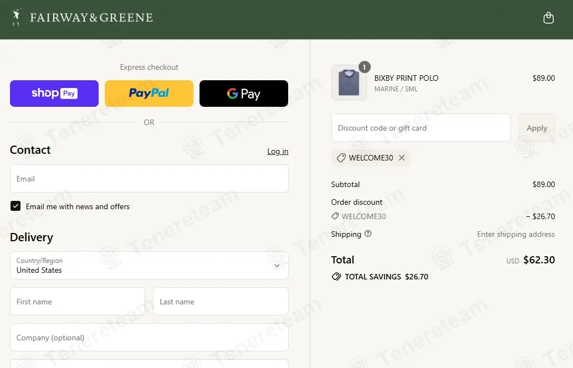Click the First name field
The image size is (573, 368).
[x=78, y=302]
